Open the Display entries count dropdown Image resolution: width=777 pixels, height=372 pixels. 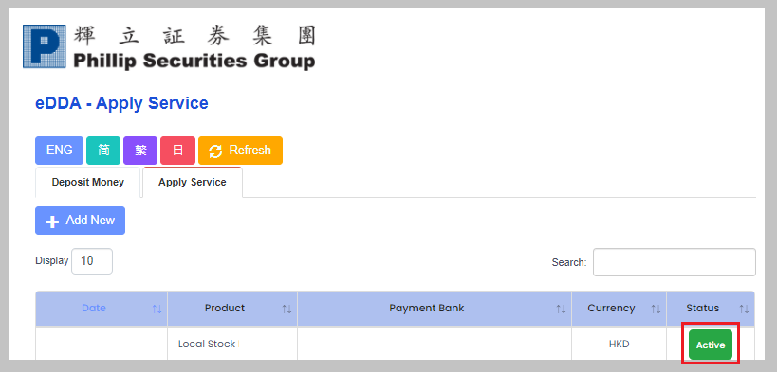tap(92, 261)
